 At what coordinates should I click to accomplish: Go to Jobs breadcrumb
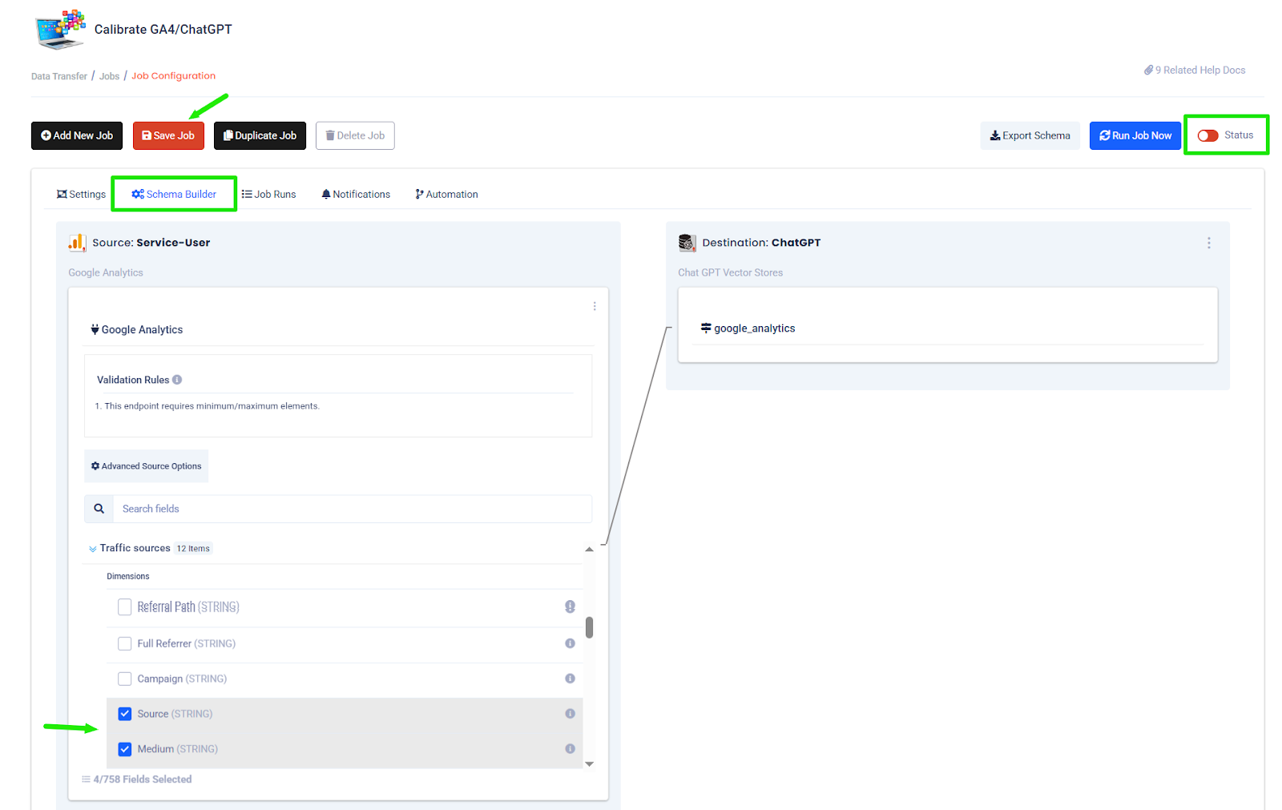110,77
